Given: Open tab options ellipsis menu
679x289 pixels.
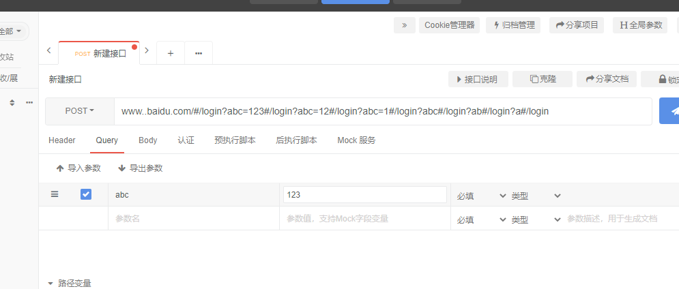Looking at the screenshot, I should pos(199,53).
